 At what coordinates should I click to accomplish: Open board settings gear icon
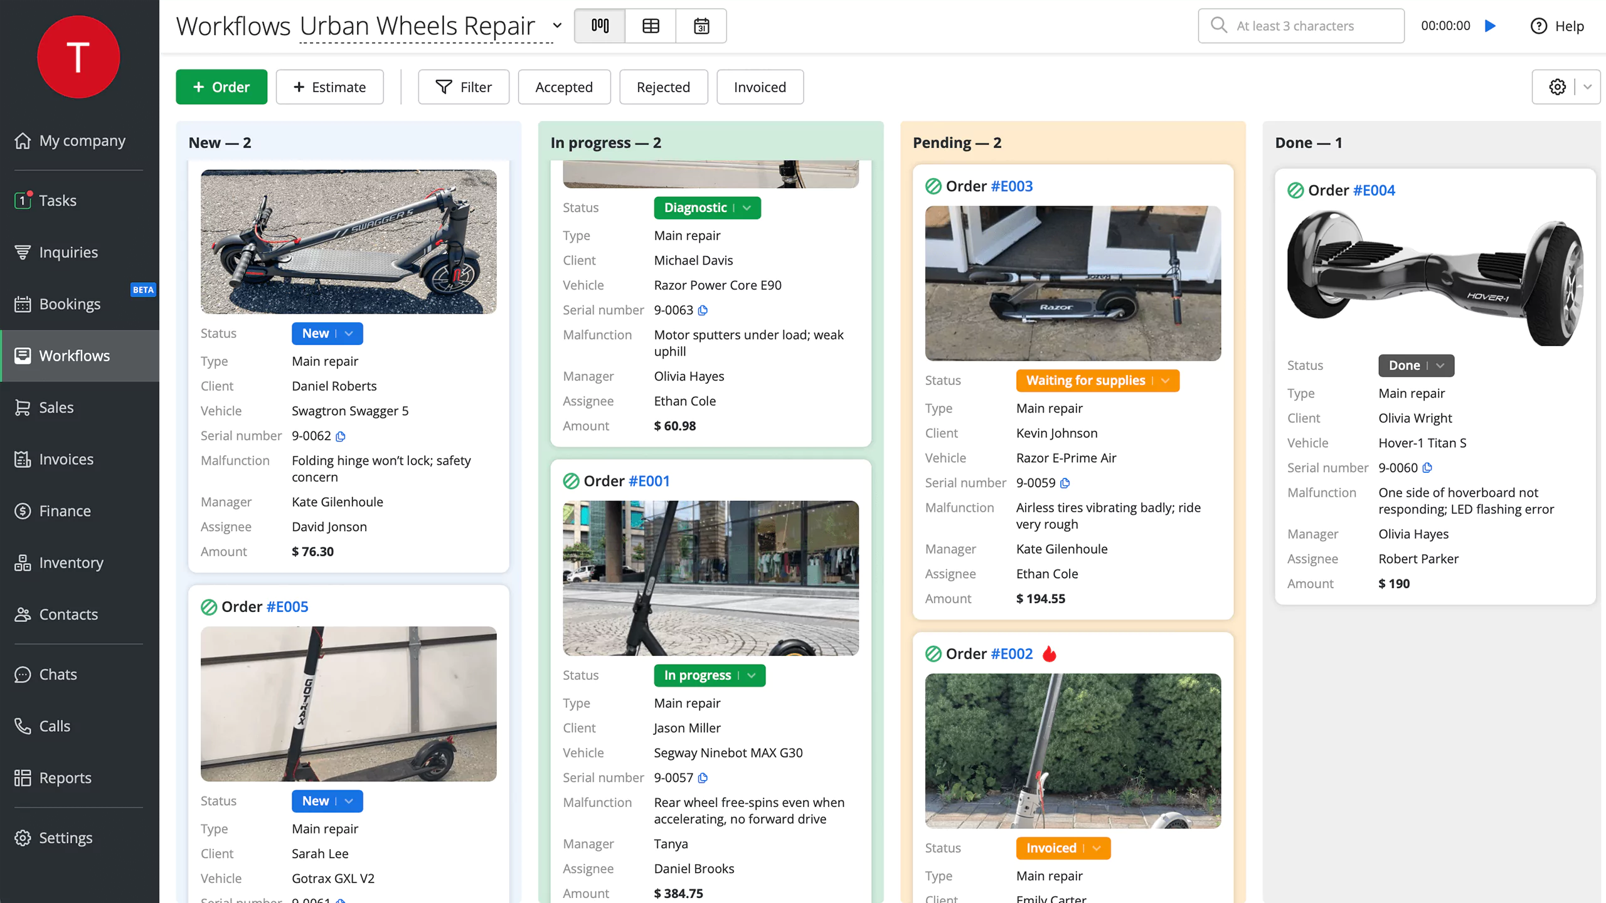1557,87
